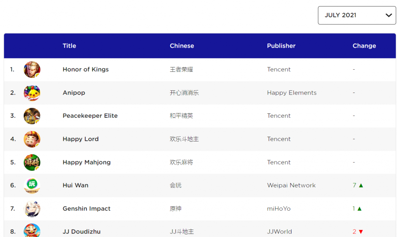Select the JJ Doudizhu title
The image size is (398, 237).
point(82,232)
